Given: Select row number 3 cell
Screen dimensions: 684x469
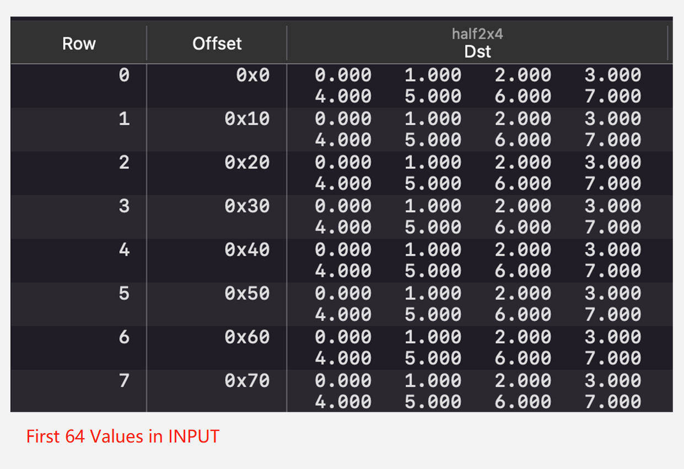Looking at the screenshot, I should (124, 206).
